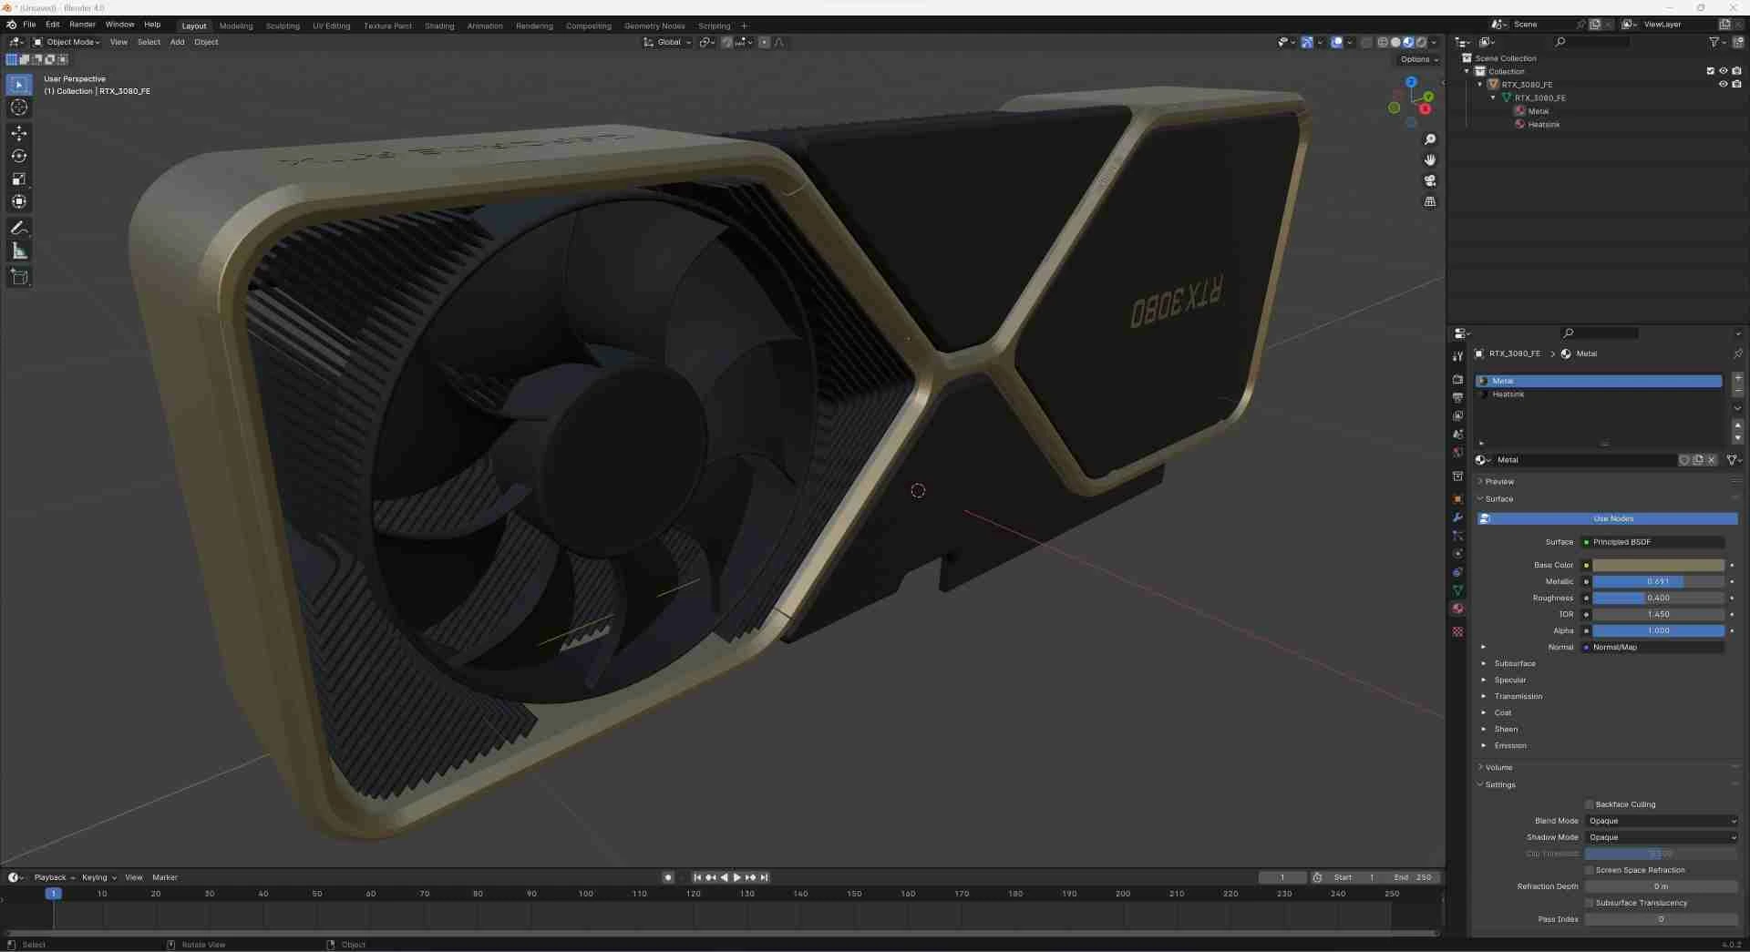1750x952 pixels.
Task: Choose the Annotate pencil tool
Action: pos(19,228)
